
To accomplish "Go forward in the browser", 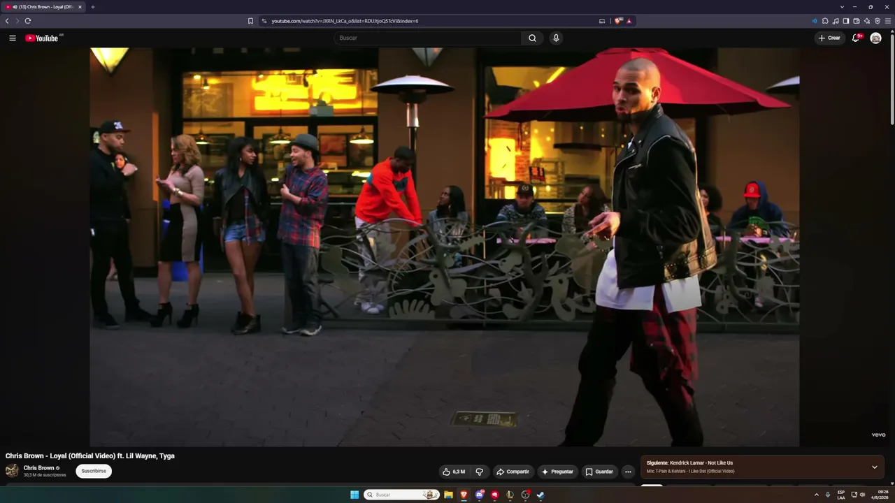I will tap(17, 21).
